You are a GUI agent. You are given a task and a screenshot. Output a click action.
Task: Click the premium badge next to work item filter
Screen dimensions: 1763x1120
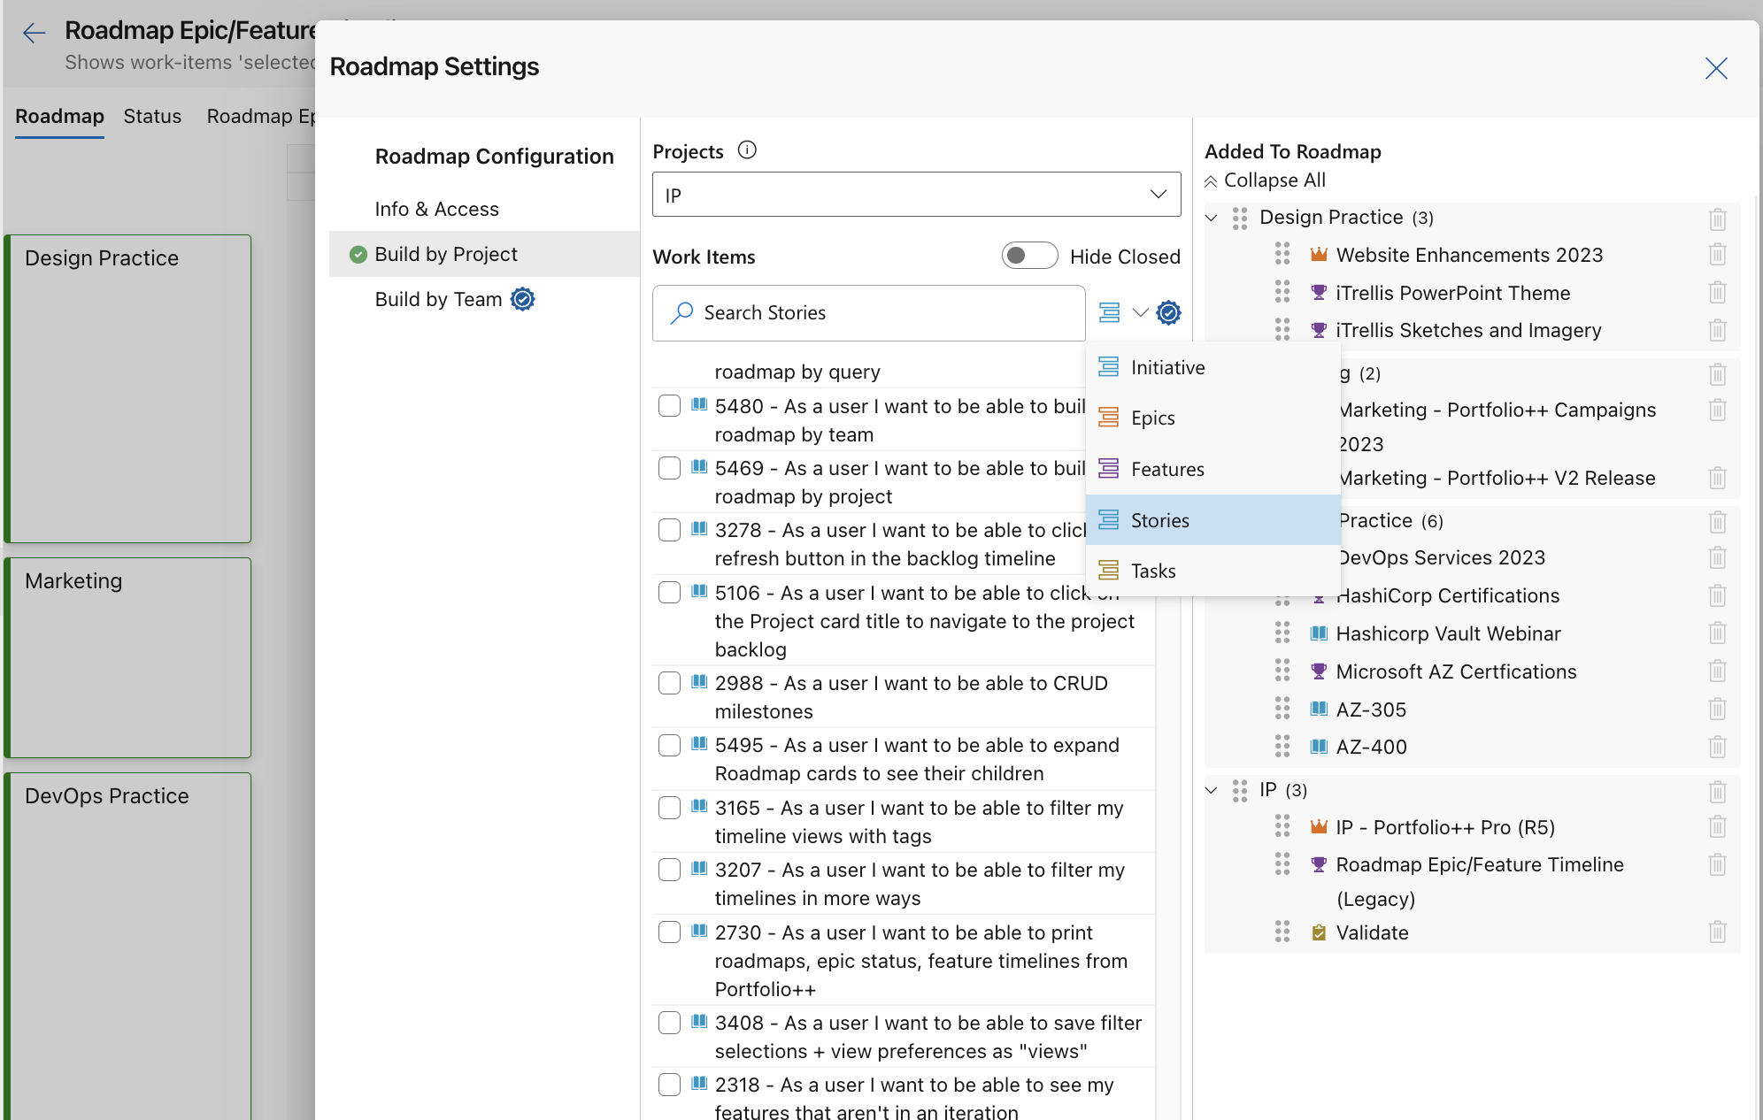(x=1169, y=312)
